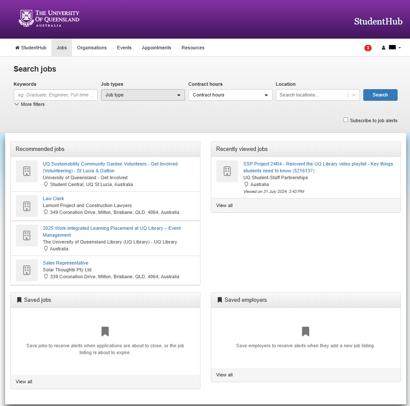
Task: Open UQ Sustainability Community Garden Volunteers job link
Action: tap(110, 167)
